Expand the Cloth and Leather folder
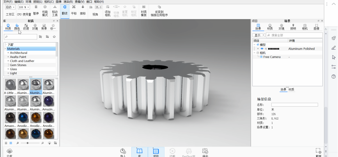The height and width of the screenshot is (157, 338). (8, 61)
